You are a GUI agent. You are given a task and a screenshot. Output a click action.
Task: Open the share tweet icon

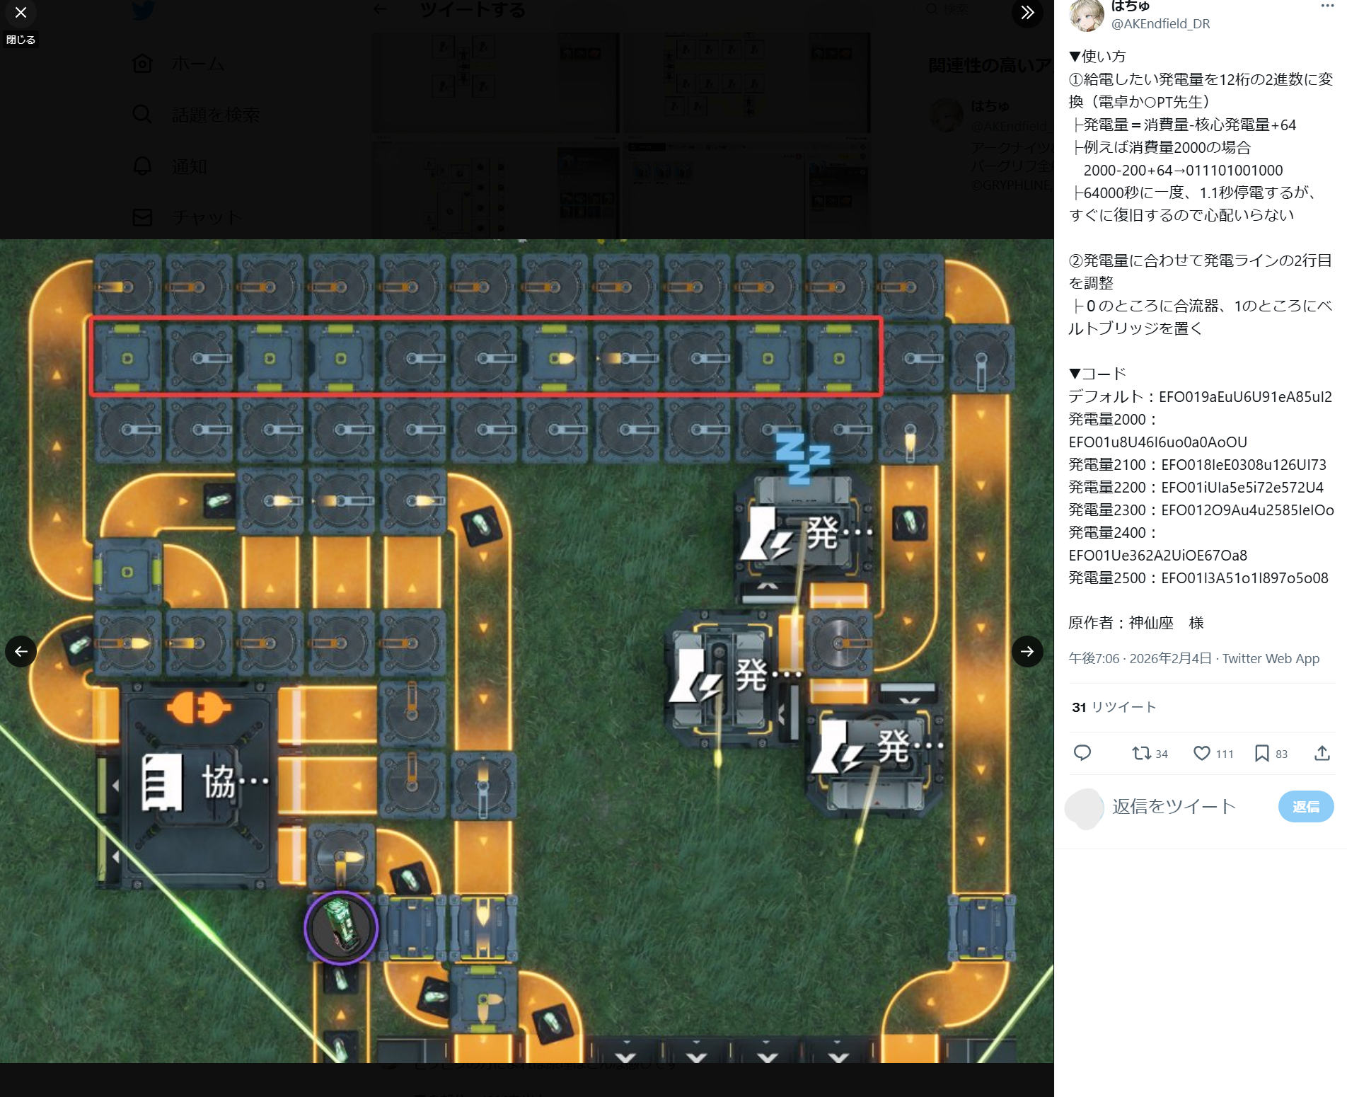(1322, 753)
